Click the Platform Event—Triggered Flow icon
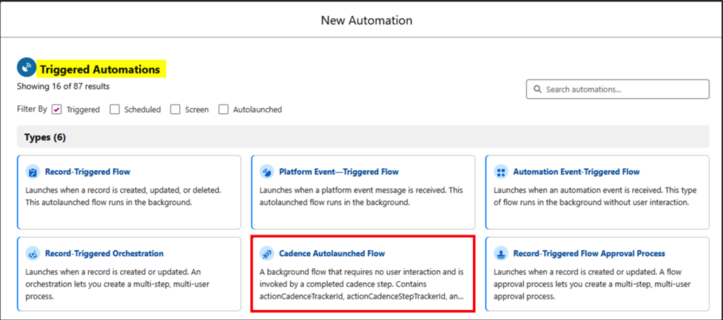Image resolution: width=723 pixels, height=320 pixels. [267, 172]
